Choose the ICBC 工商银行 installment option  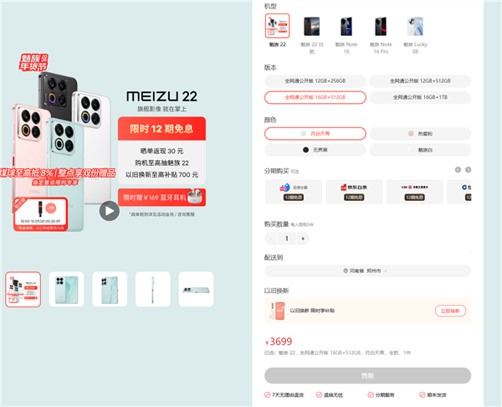(415, 192)
